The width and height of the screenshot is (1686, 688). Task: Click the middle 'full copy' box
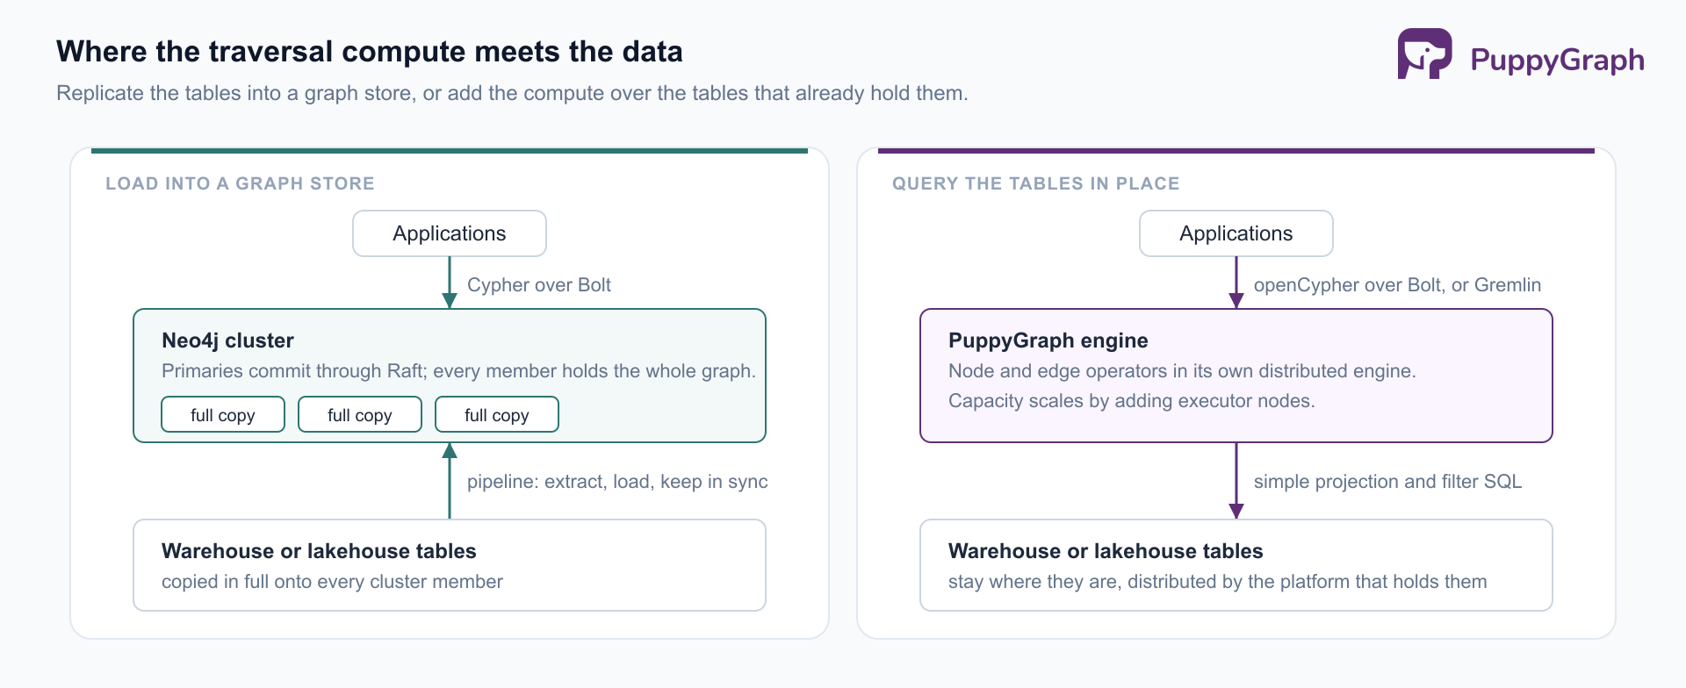[x=360, y=414]
